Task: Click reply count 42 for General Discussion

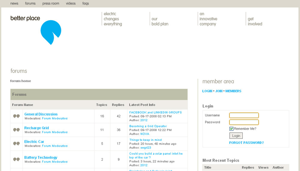Action: [x=119, y=116]
